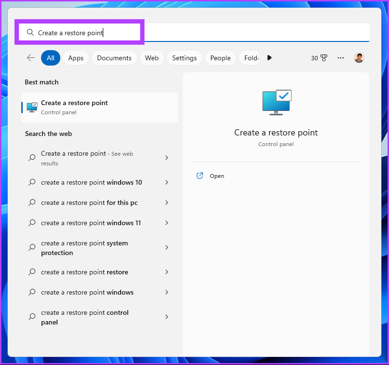The width and height of the screenshot is (389, 365).
Task: Click the Best match control panel icon
Action: pyautogui.click(x=32, y=107)
